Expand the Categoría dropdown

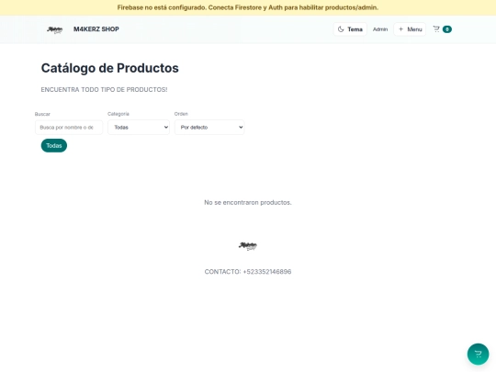pyautogui.click(x=139, y=127)
